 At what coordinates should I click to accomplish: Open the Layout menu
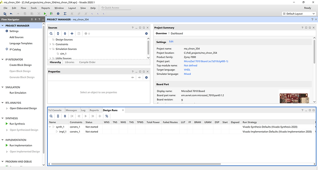tap(72, 8)
